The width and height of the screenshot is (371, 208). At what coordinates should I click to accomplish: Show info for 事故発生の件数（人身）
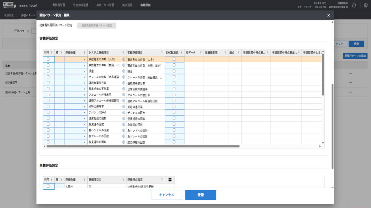[x=123, y=59]
